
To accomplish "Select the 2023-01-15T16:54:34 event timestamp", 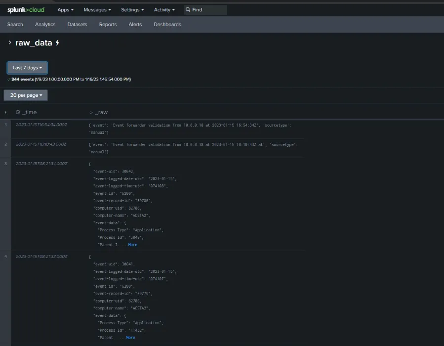I will click(x=41, y=126).
